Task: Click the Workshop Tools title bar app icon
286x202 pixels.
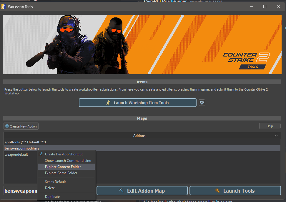Action: 4,6
